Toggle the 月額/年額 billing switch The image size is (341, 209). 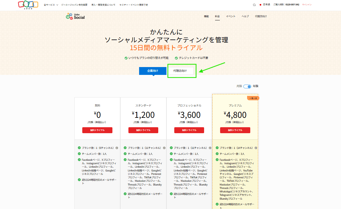point(247,86)
